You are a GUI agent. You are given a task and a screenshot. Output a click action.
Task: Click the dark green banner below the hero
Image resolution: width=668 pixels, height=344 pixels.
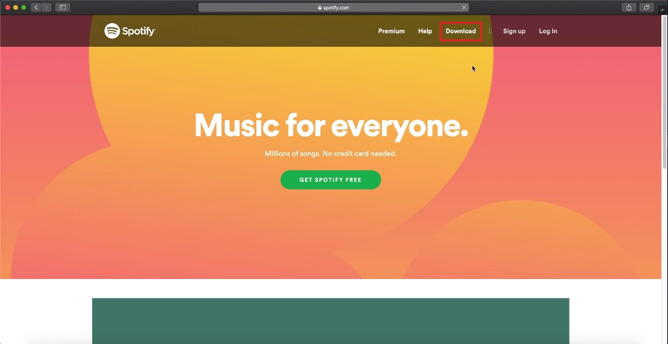[x=330, y=320]
